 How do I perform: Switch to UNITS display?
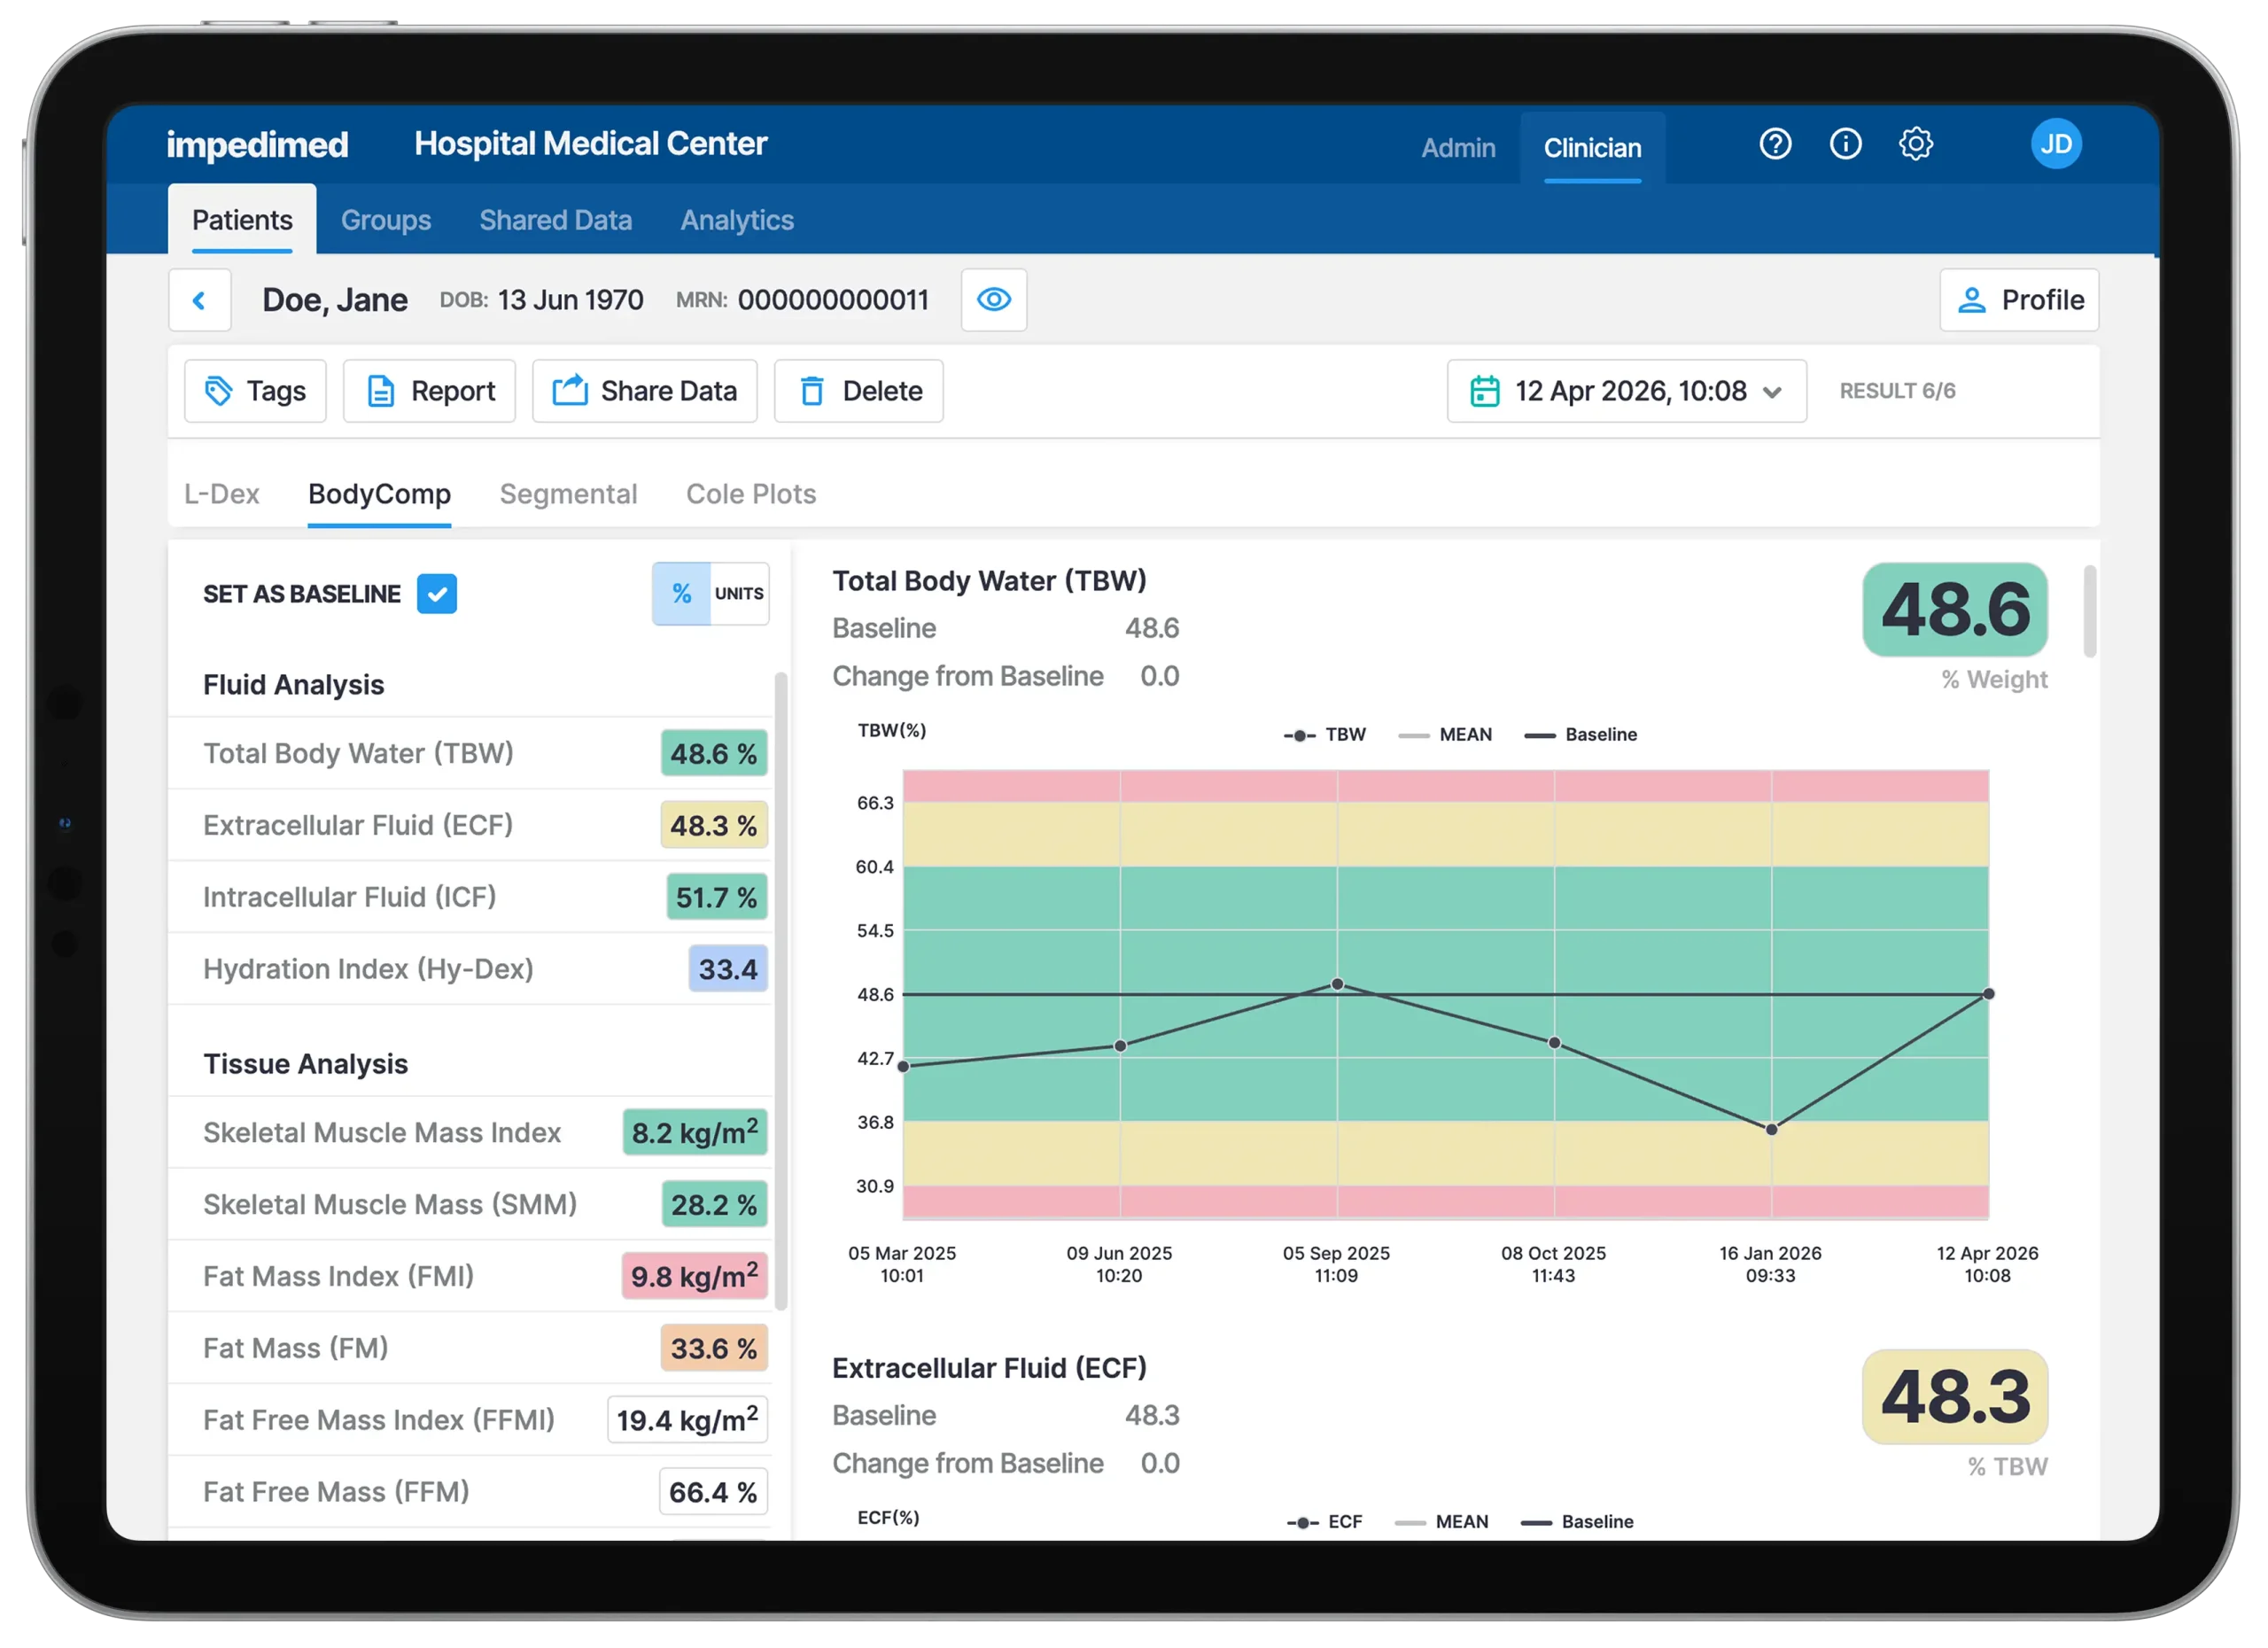click(x=739, y=594)
